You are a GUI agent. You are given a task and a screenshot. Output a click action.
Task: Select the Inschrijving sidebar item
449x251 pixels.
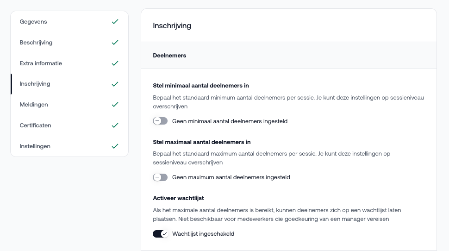pyautogui.click(x=35, y=84)
